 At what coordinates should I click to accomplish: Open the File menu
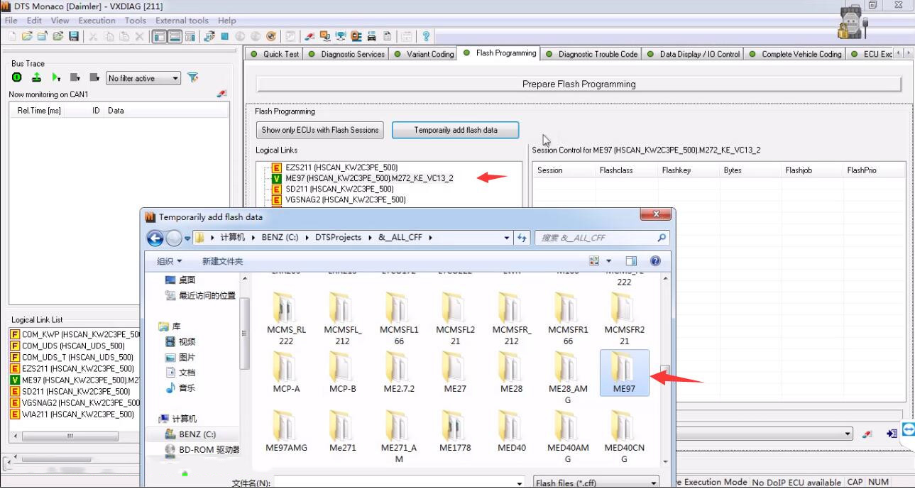coord(11,21)
